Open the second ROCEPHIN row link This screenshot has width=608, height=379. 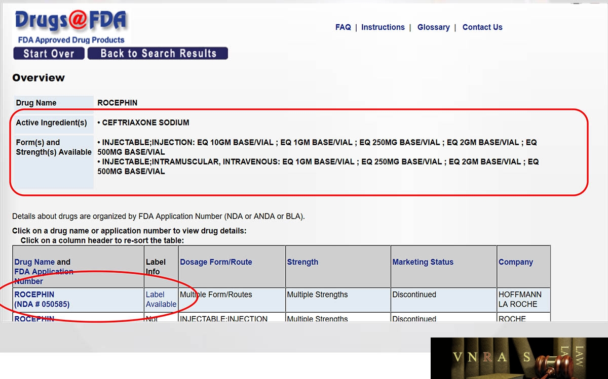pyautogui.click(x=34, y=319)
